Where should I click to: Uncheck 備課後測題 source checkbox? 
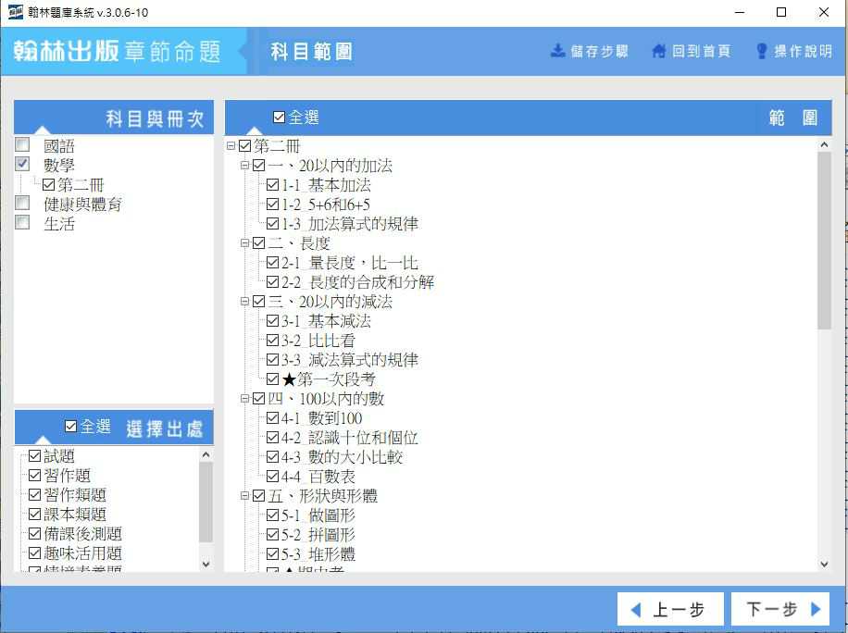(x=34, y=534)
